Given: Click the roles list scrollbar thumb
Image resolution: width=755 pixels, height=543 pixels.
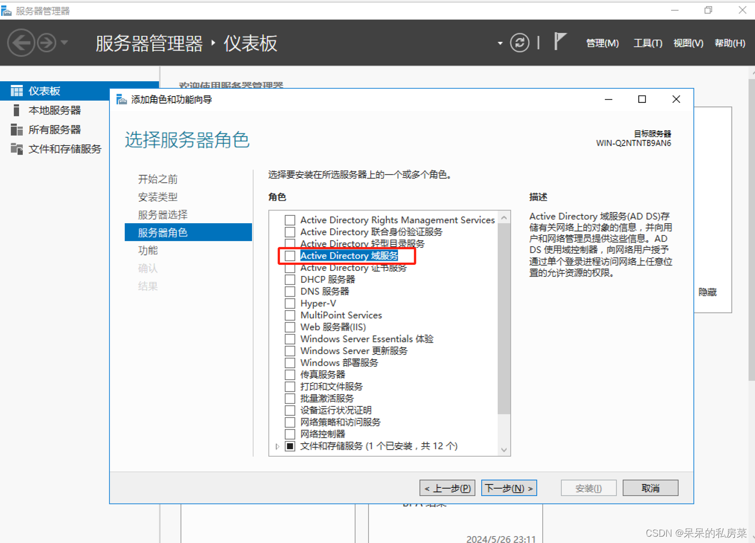Looking at the screenshot, I should pos(504,319).
